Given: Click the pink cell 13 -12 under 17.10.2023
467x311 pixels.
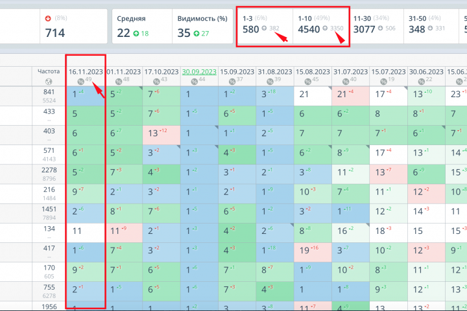Looking at the screenshot, I should point(162,135).
